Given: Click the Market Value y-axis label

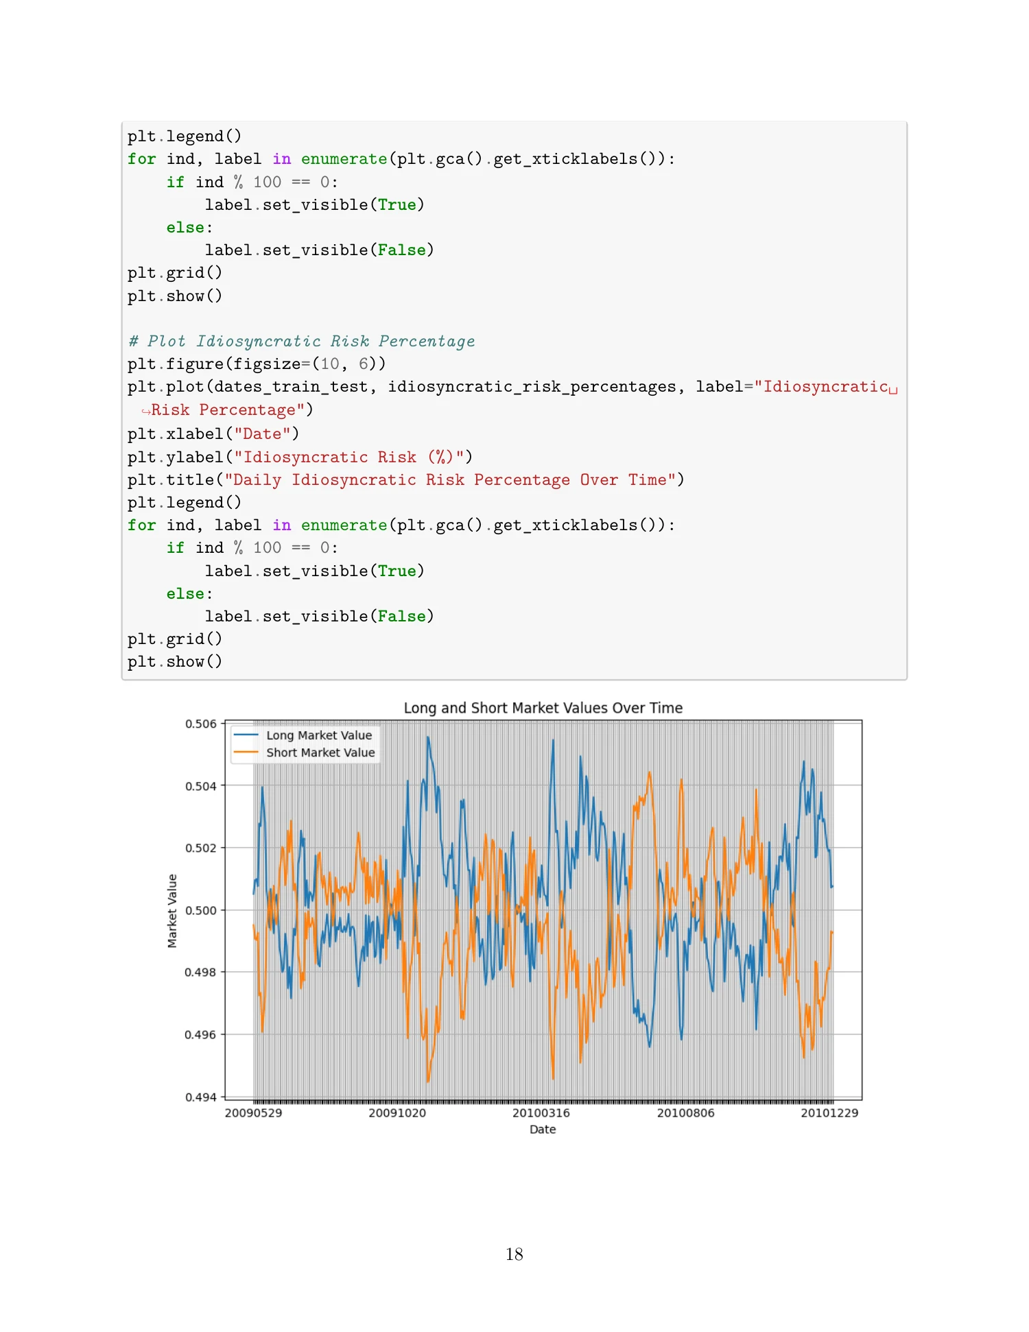Looking at the screenshot, I should (172, 911).
